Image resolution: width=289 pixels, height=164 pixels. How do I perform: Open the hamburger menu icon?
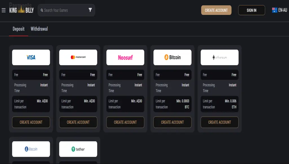click(x=4, y=10)
